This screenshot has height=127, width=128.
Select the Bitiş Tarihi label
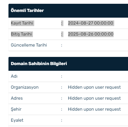(x=21, y=34)
